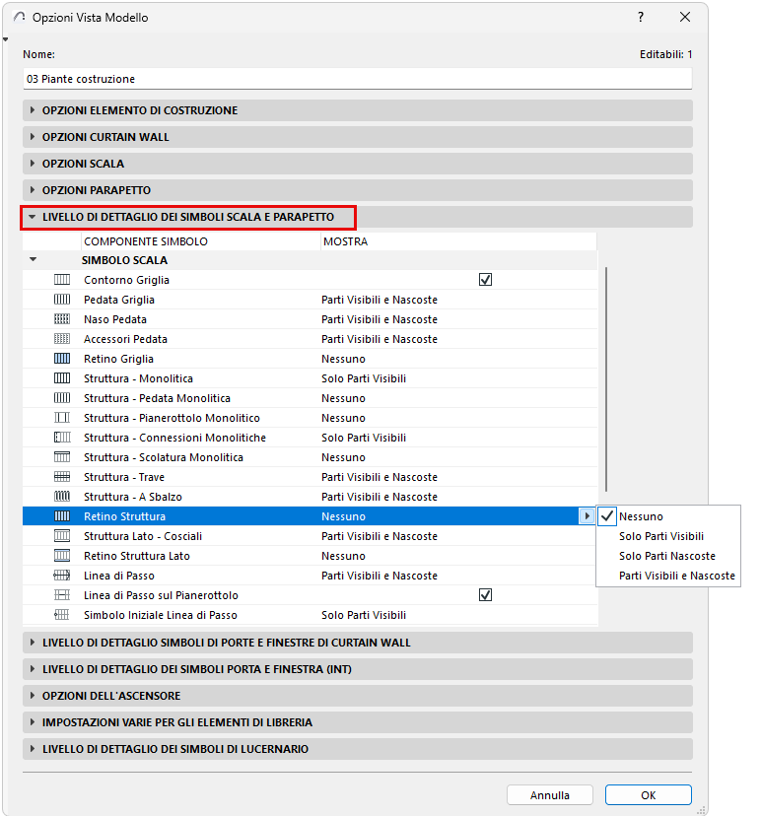Click Retino Struttura Lato value Nessuno
761x816 pixels.
click(343, 556)
